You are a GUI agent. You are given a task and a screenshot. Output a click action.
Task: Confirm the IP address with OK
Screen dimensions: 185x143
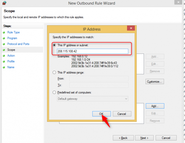tap(101, 114)
